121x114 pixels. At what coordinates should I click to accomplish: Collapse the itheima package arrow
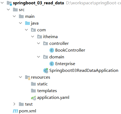coord(33,36)
